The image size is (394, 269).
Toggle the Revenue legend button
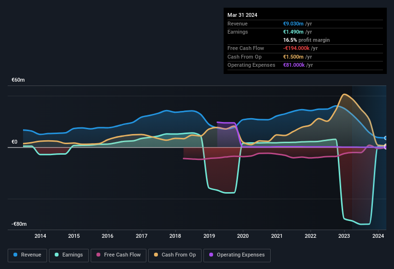pos(27,255)
